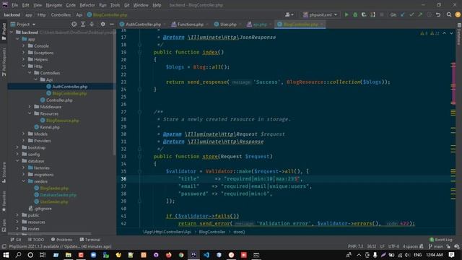Expand the Console folder
The width and height of the screenshot is (462, 260).
tap(24, 45)
